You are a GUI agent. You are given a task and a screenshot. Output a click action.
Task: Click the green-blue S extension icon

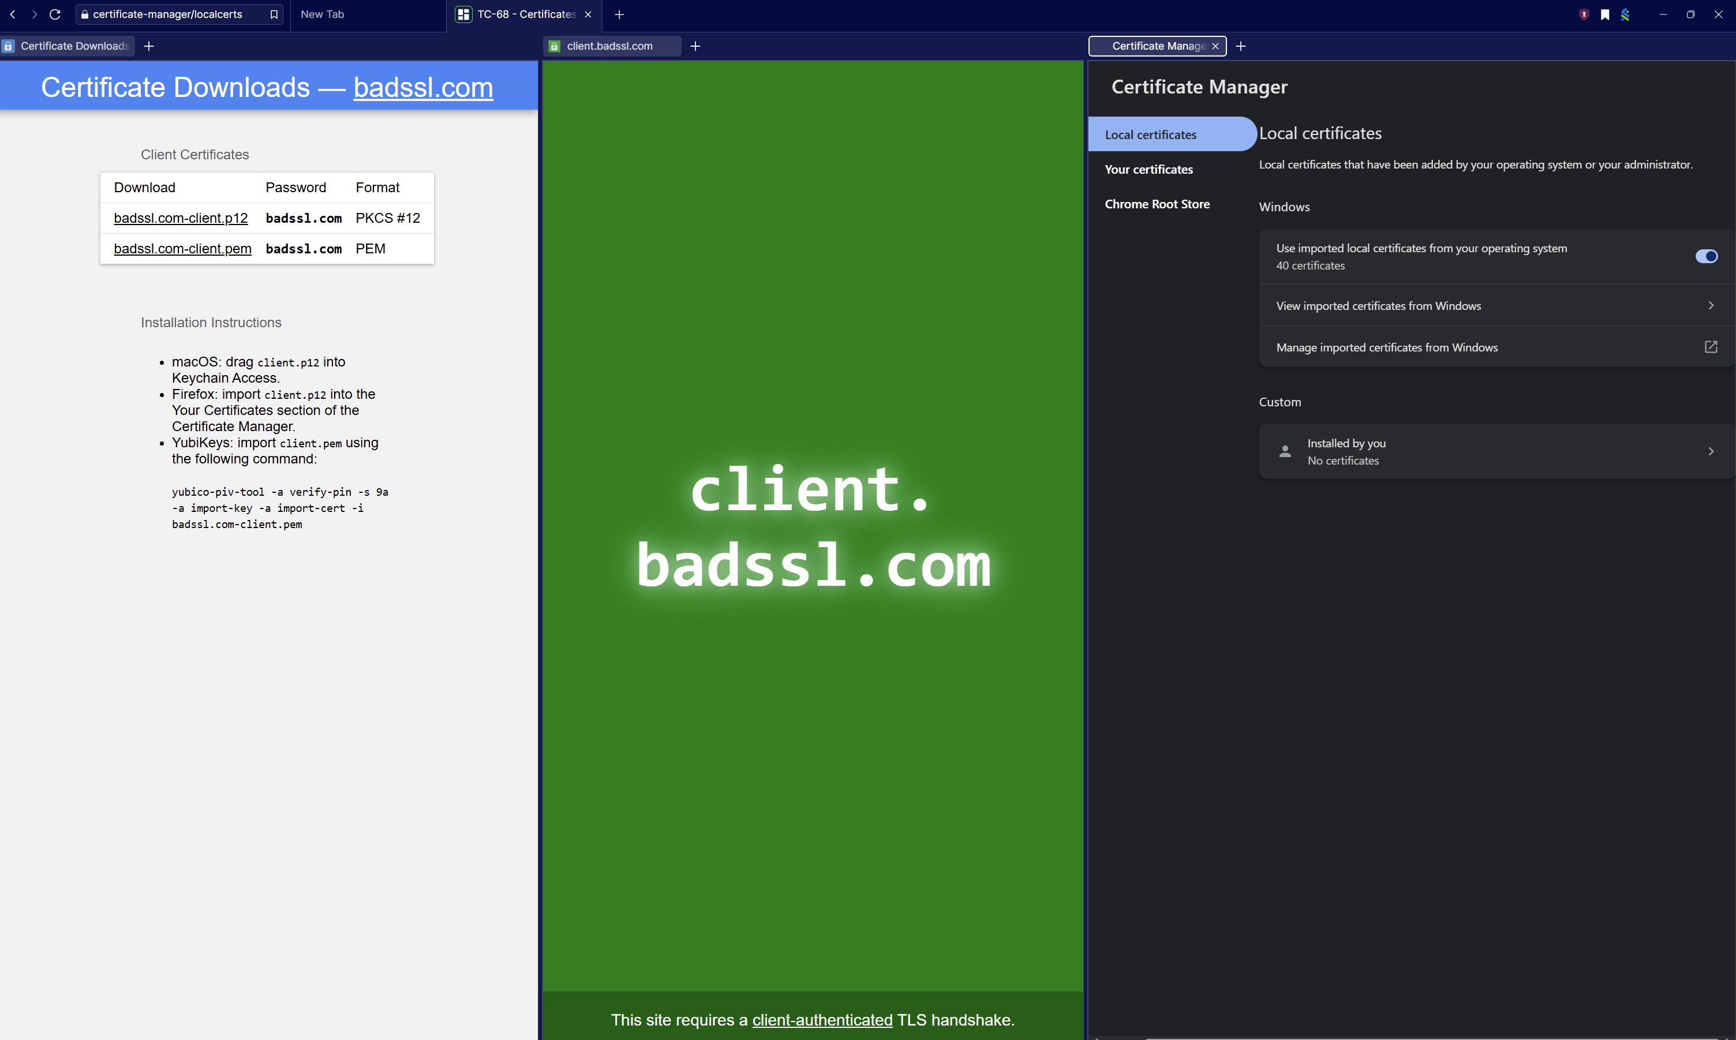click(x=1625, y=14)
